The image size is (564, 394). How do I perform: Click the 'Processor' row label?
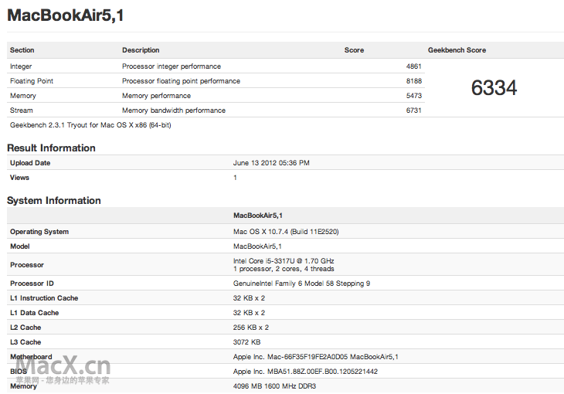point(27,265)
